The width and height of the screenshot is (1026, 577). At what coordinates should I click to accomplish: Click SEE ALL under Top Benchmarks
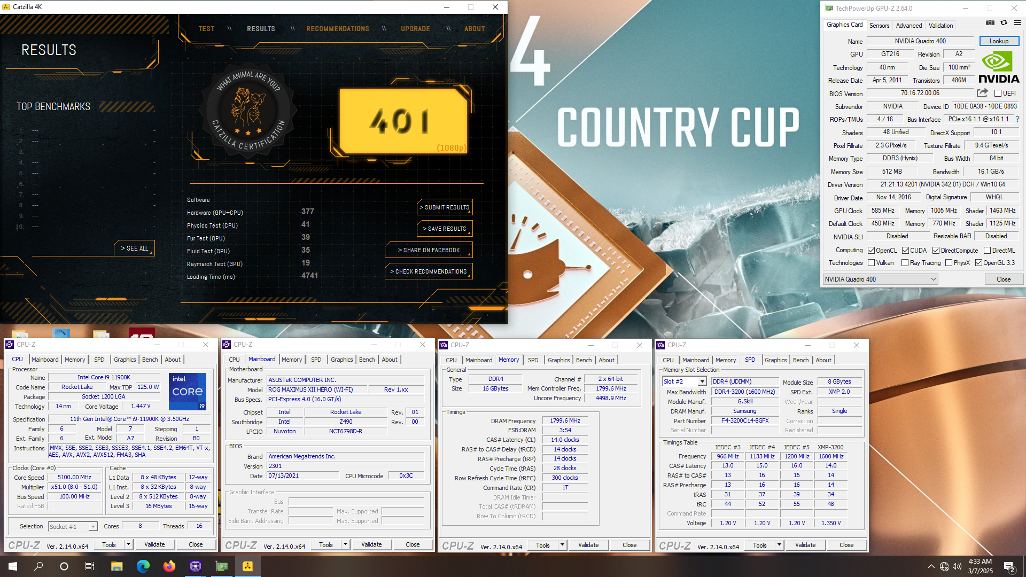click(135, 248)
